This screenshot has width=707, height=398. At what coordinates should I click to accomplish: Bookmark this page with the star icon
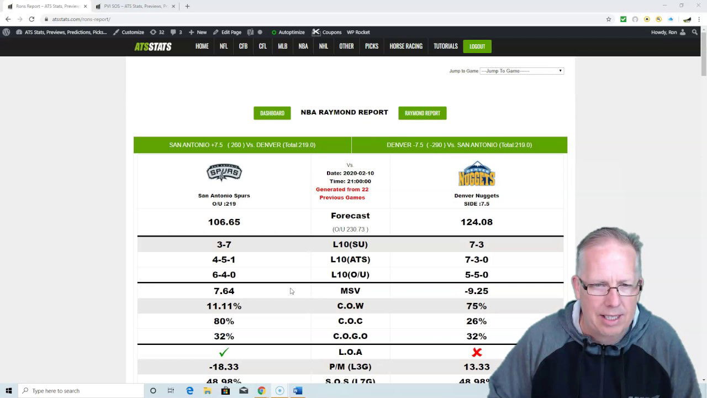609,19
